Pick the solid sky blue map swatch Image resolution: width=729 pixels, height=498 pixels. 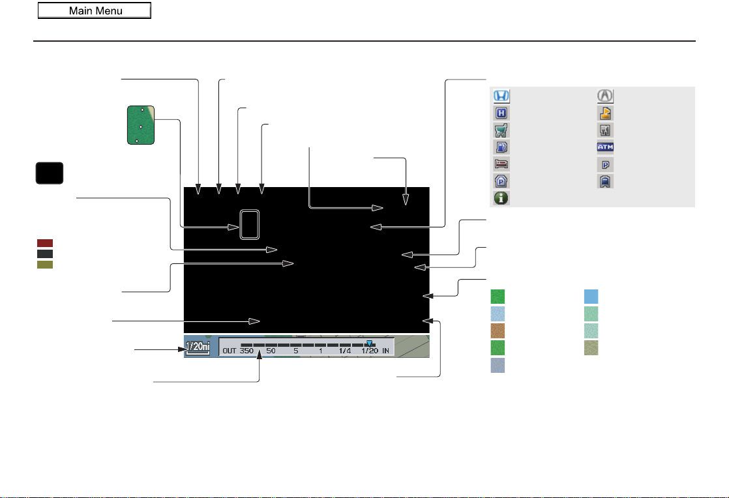591,297
